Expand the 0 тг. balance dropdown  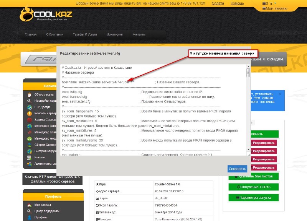pos(275,3)
